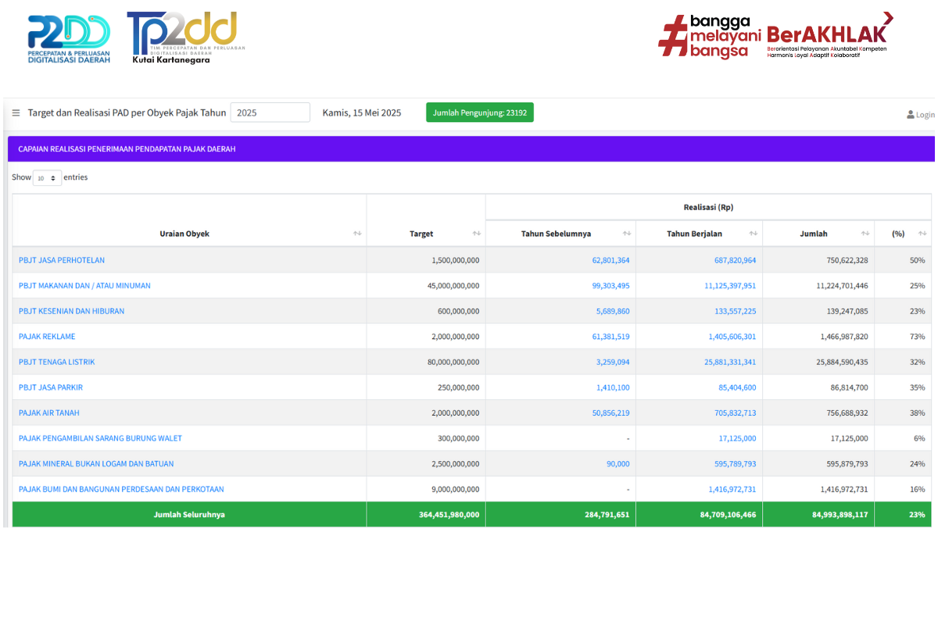
Task: Click the BerAKHLAK logo
Action: point(829,35)
